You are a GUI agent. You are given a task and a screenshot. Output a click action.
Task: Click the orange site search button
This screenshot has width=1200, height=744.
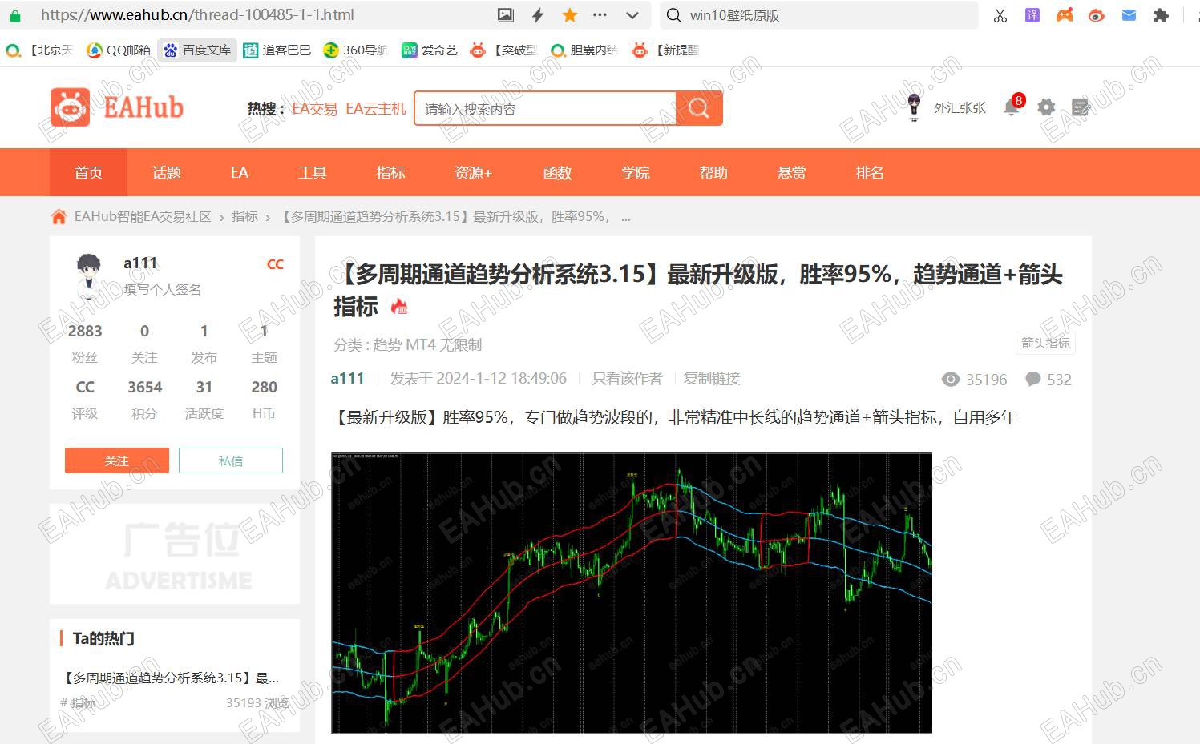coord(699,109)
